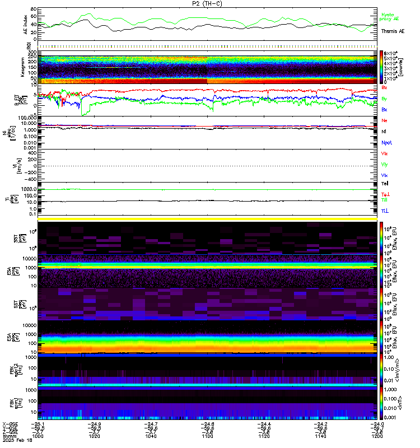420x448 pixels.
Task: Click the red Viz velocity legend label
Action: (384, 153)
